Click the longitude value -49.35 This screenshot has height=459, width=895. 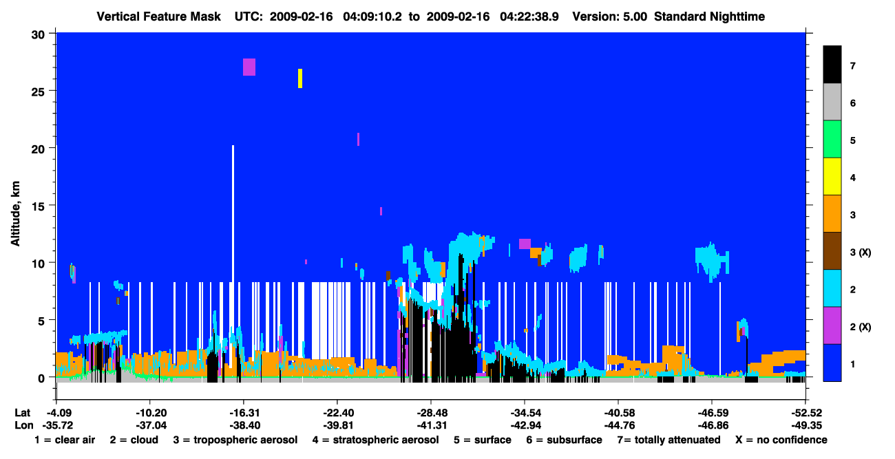805,425
